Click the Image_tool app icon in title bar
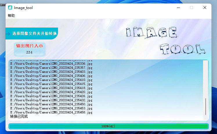Image resolution: width=217 pixels, height=134 pixels. [x=10, y=8]
